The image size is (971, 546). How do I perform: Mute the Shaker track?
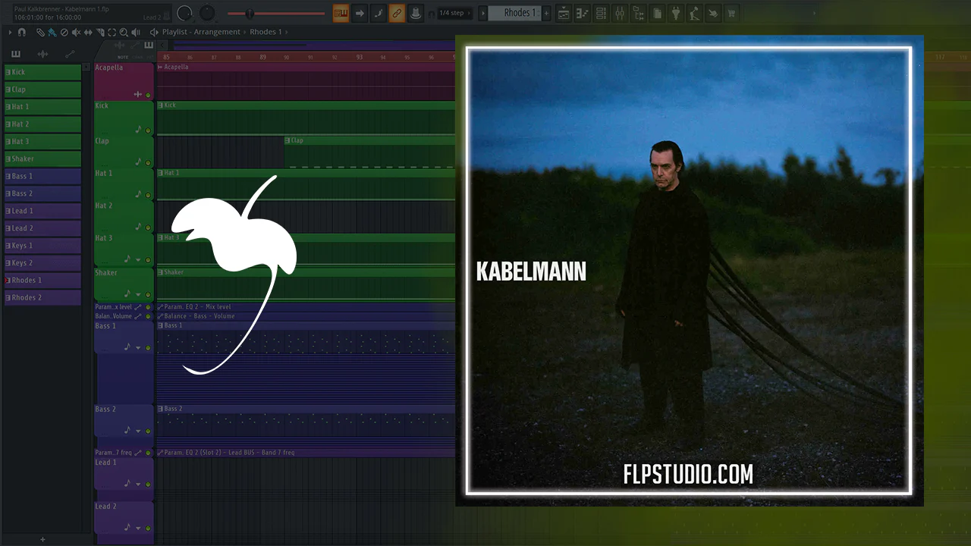[148, 295]
